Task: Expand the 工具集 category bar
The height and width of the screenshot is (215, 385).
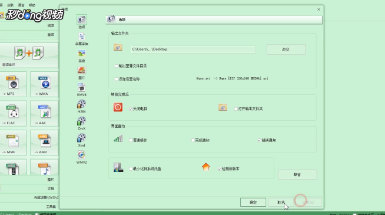Action: tap(29, 206)
